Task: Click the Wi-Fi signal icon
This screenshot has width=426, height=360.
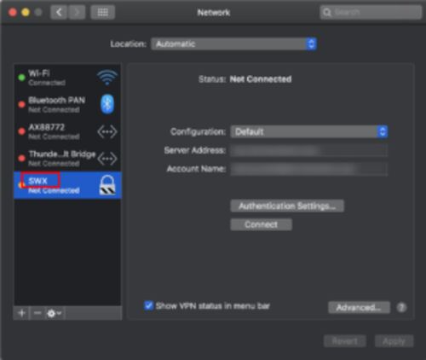Action: pyautogui.click(x=107, y=78)
